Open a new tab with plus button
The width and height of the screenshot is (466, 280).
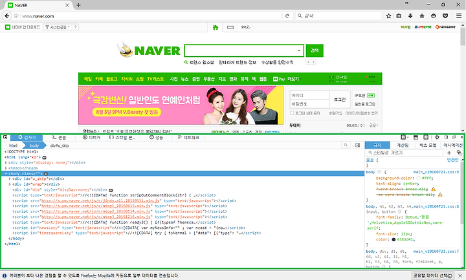tap(78, 5)
